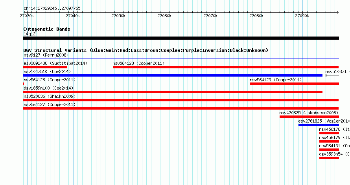Click dgv1859n100 (Coe2014) label
350x185 pixels.
48,88
